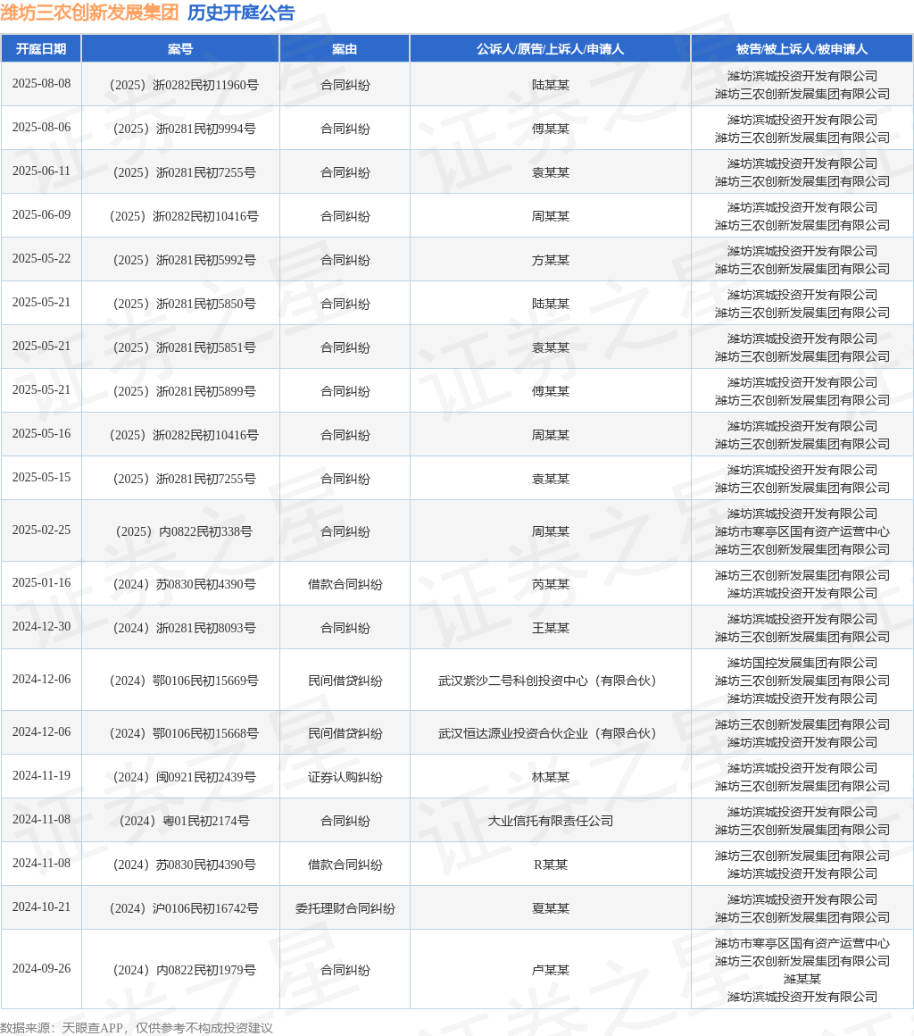Click the date 2025-05-22
Image resolution: width=914 pixels, height=1036 pixels.
(41, 259)
